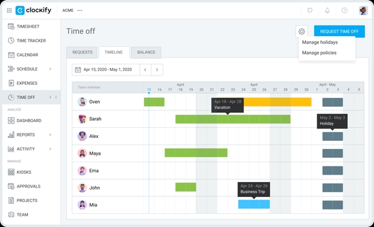Click today's date marker 15

[x=149, y=90]
